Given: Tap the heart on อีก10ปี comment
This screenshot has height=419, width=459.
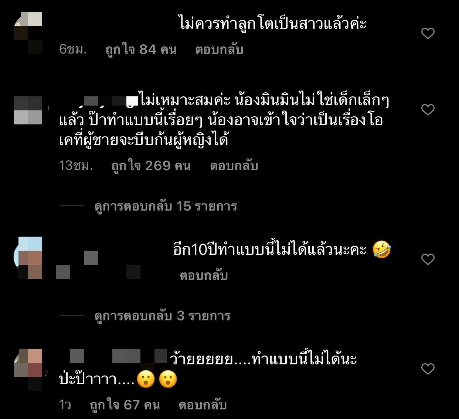Looking at the screenshot, I should [428, 259].
